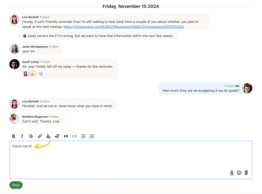This screenshot has width=262, height=194.
Task: Create a bulleted list
Action: point(83,136)
